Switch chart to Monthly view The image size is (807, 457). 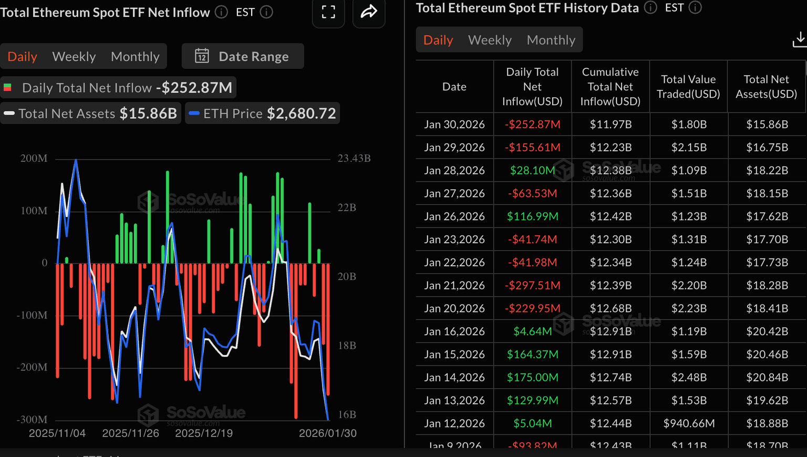[x=135, y=57]
